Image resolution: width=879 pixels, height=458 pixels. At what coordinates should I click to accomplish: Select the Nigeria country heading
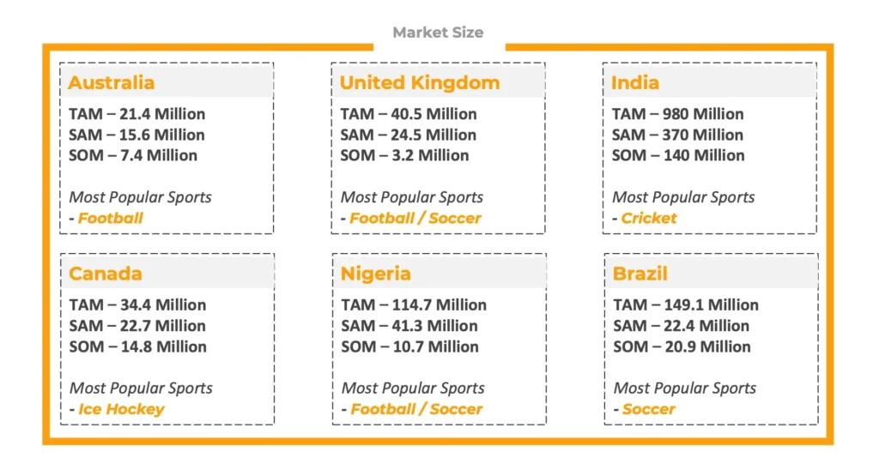[x=376, y=274]
